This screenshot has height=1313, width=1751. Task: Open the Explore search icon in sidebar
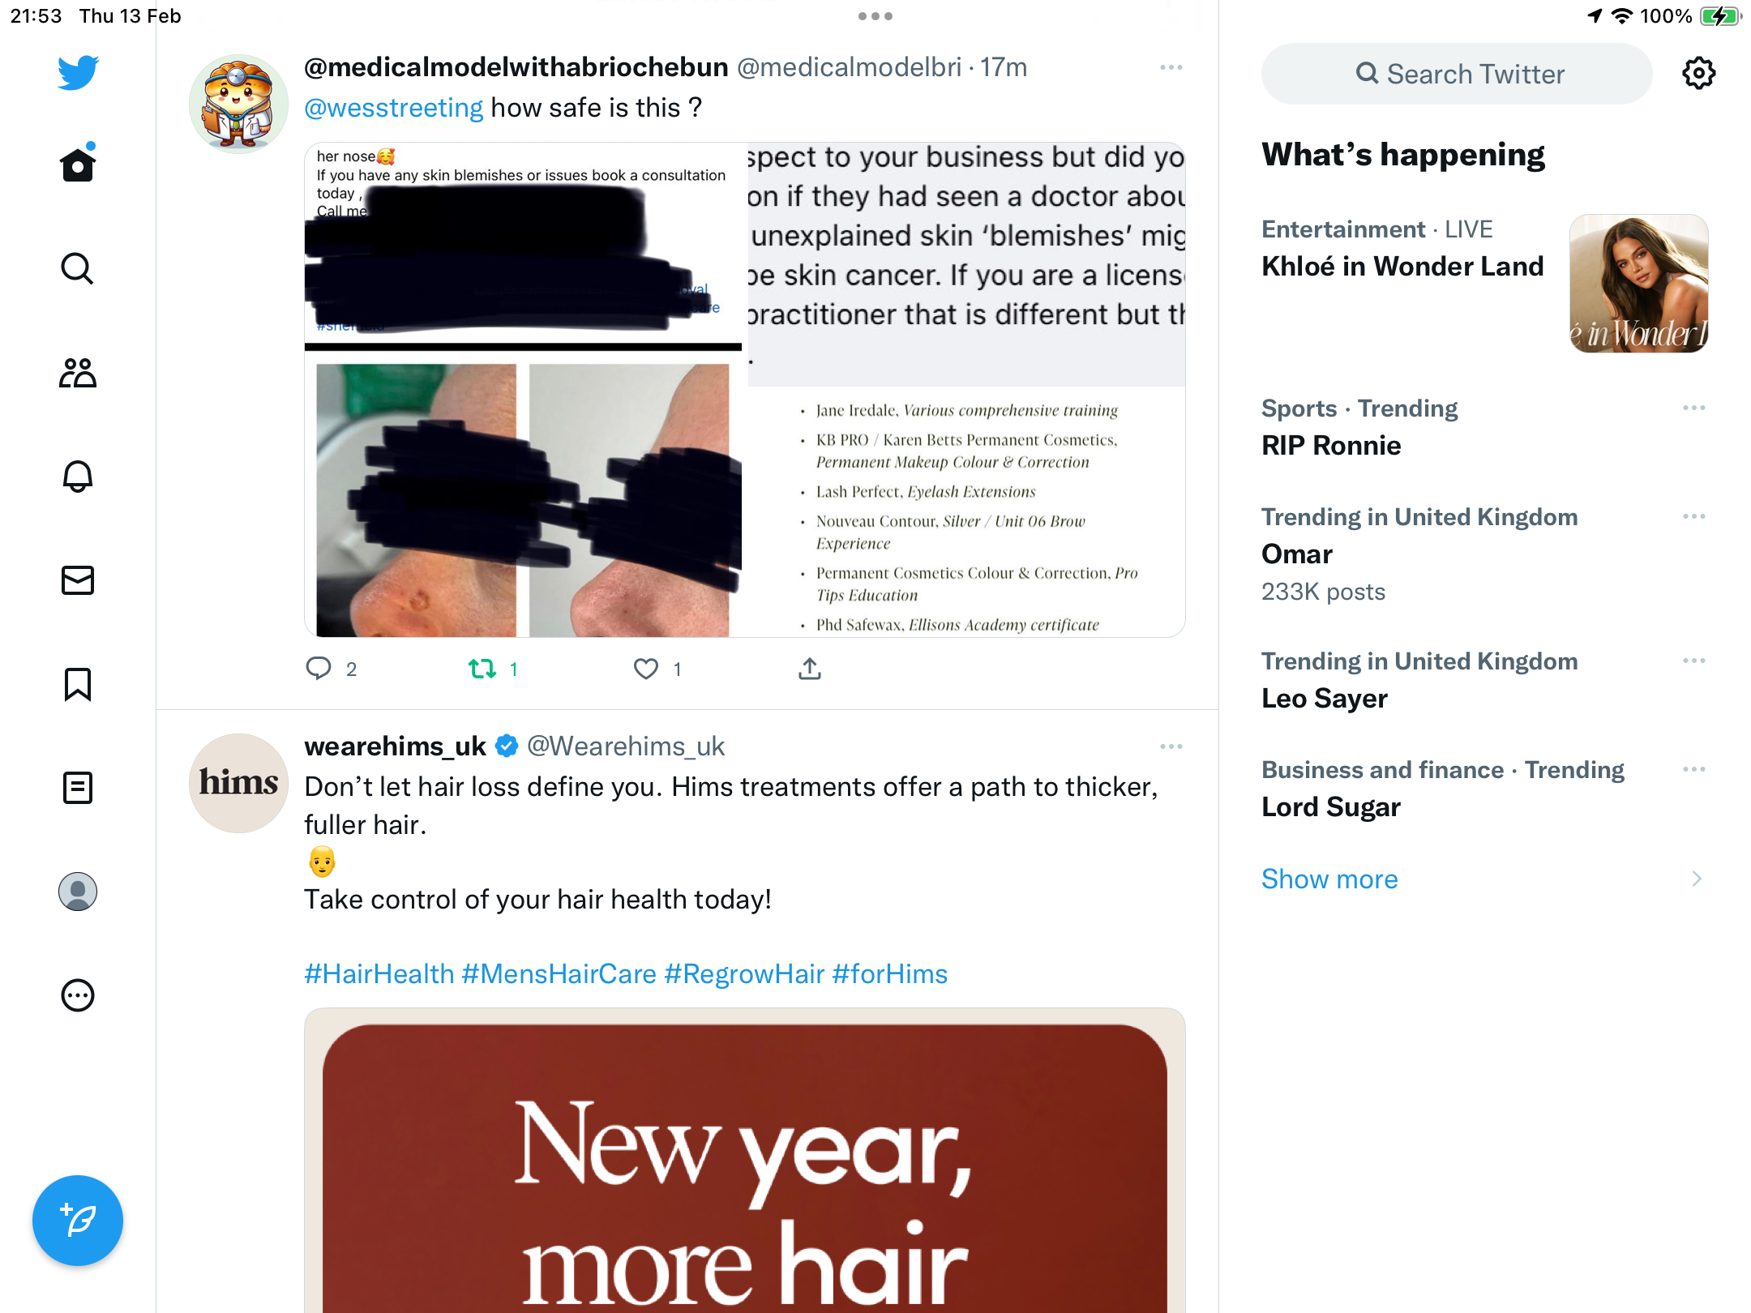pyautogui.click(x=78, y=268)
